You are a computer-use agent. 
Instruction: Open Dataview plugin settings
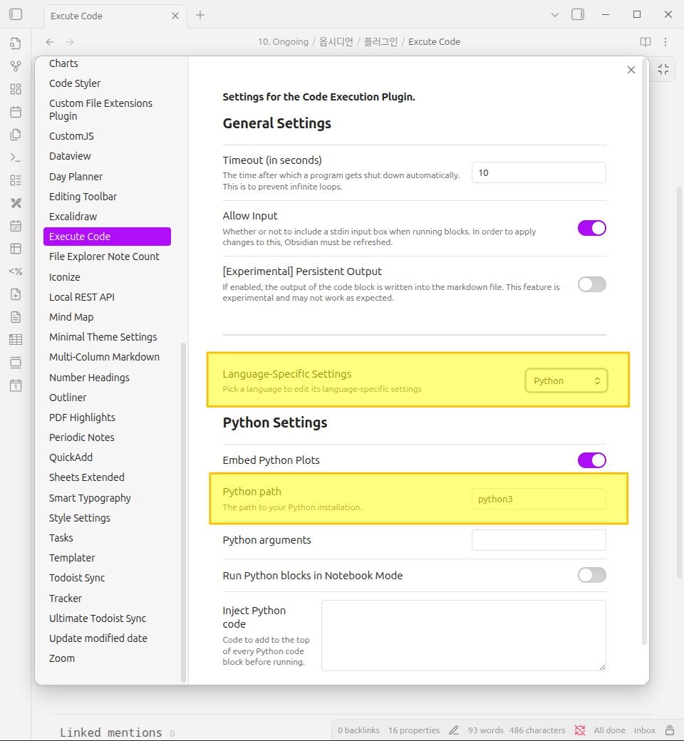(x=70, y=156)
